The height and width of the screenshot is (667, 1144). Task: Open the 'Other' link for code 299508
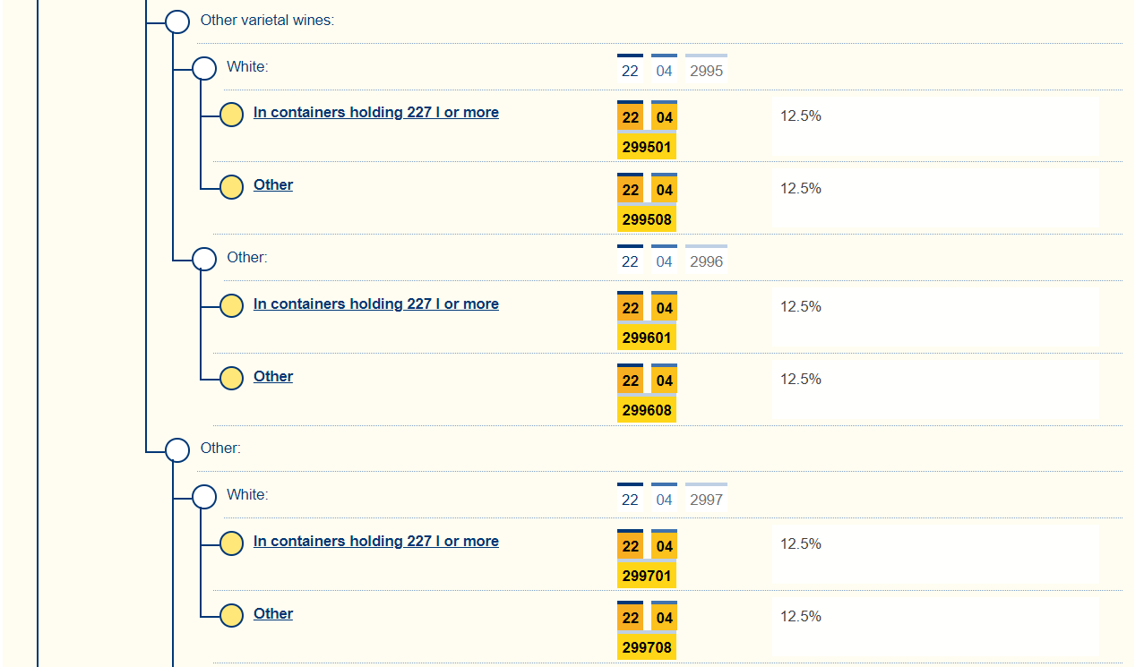point(273,185)
